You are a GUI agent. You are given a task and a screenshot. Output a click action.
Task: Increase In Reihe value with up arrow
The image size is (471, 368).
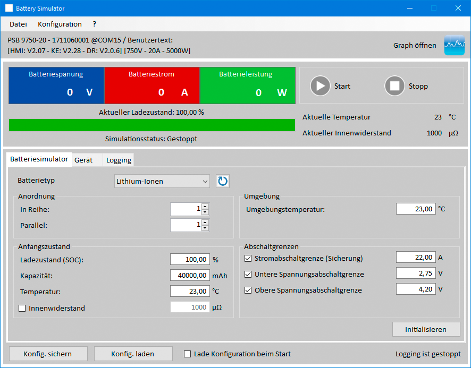[206, 207]
